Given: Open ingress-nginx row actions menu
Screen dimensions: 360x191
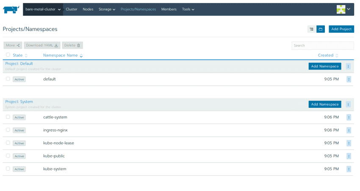Looking at the screenshot, I should (349, 130).
